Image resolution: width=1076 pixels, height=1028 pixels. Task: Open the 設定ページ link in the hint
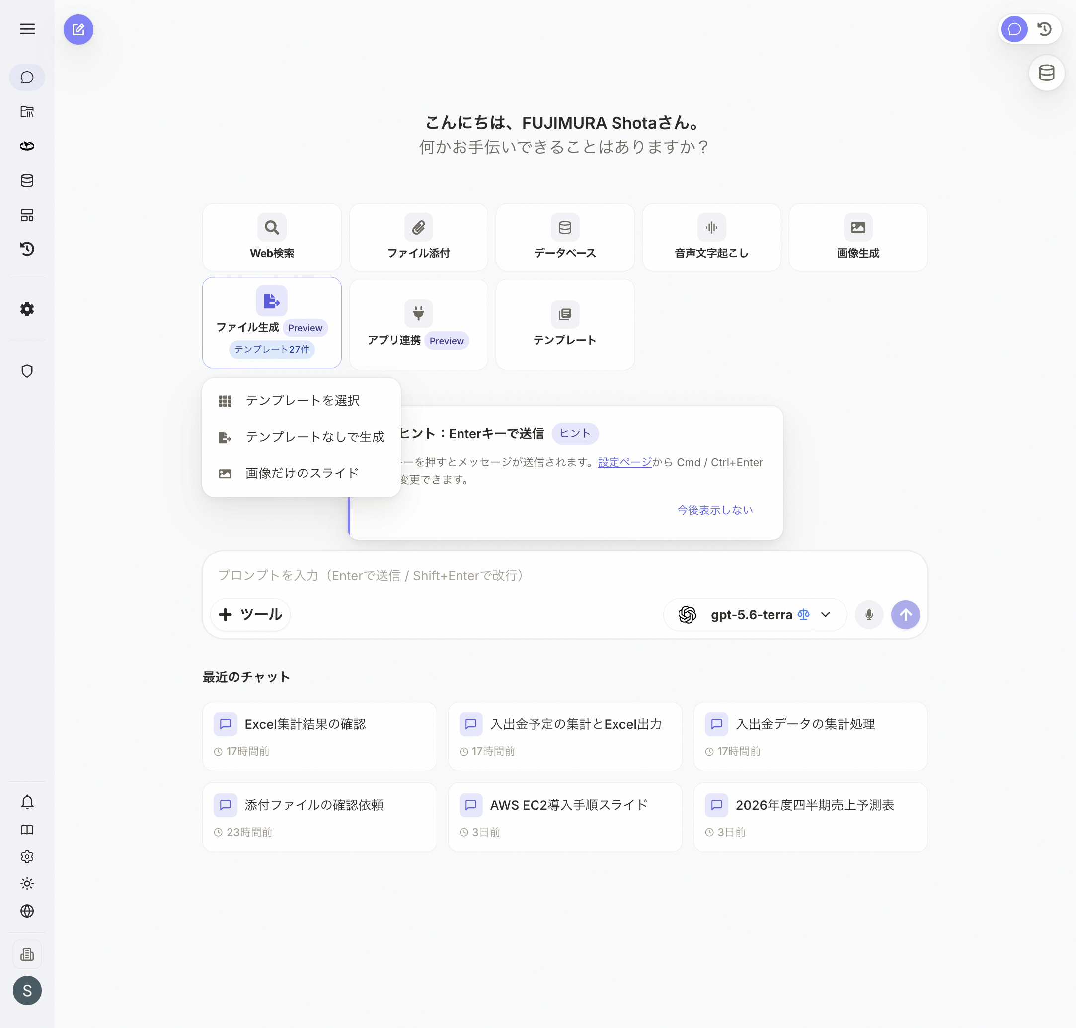tap(624, 462)
